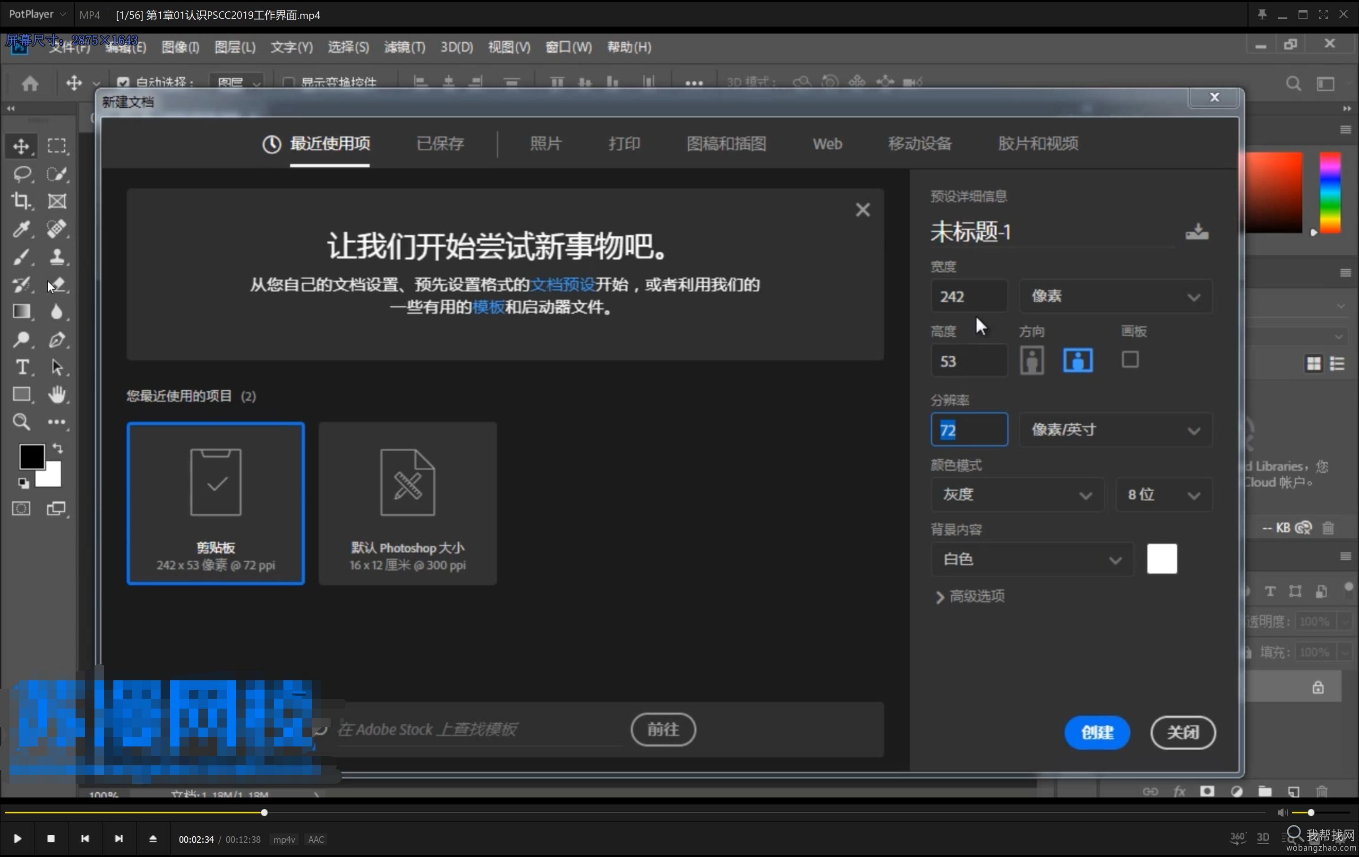Select the Healing Brush tool
The image size is (1359, 857).
click(56, 229)
